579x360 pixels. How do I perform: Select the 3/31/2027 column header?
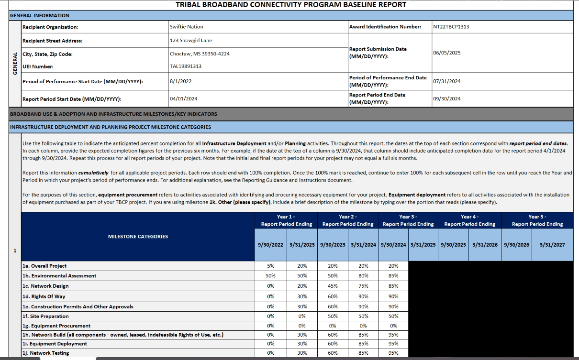(x=552, y=245)
